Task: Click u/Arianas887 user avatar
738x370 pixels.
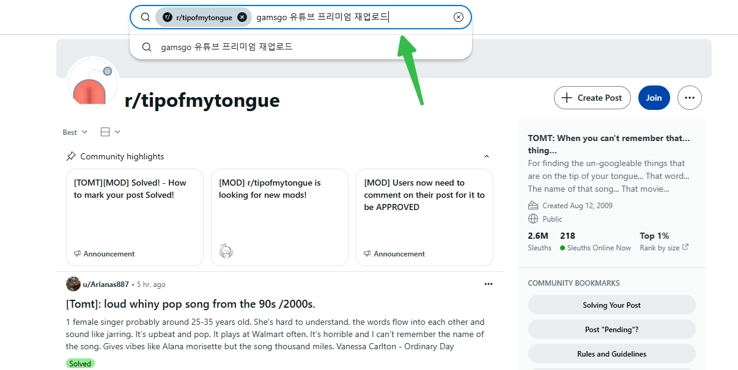Action: click(73, 284)
